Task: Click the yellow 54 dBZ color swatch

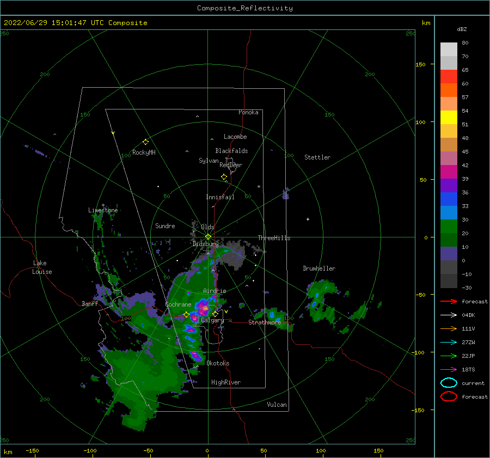Action: point(449,117)
